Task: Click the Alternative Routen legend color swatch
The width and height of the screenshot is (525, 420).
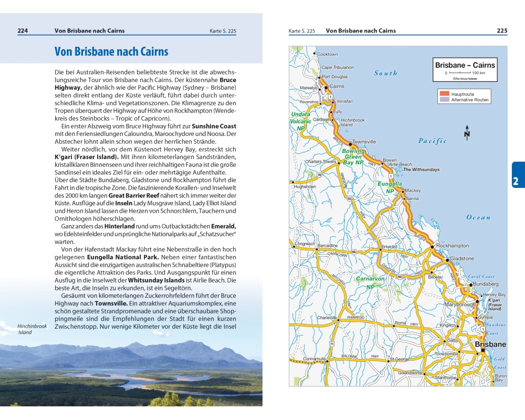Action: tap(443, 100)
